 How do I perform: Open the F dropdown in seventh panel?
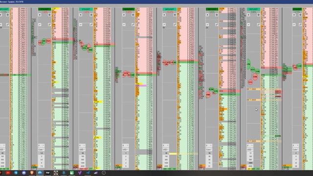coord(250,146)
